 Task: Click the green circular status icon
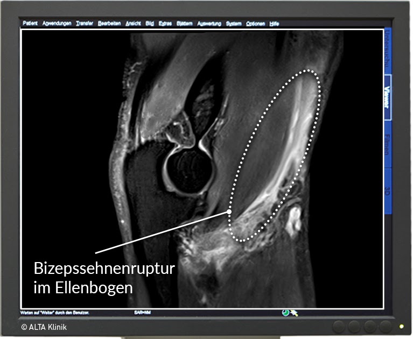click(285, 313)
